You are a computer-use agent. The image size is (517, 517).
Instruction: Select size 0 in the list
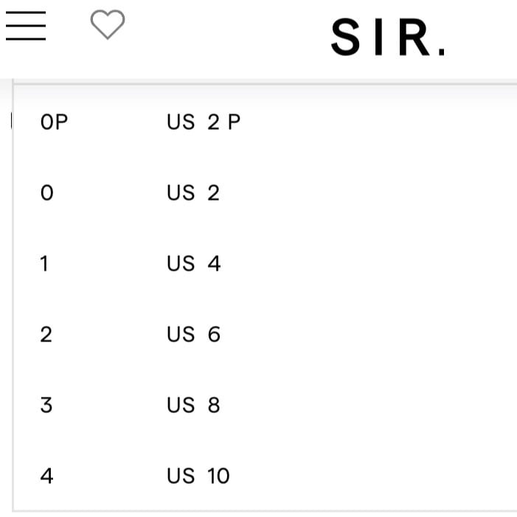click(46, 192)
